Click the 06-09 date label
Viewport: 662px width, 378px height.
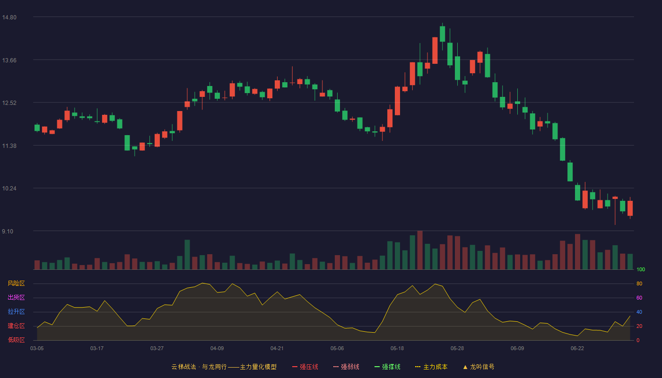coord(517,348)
